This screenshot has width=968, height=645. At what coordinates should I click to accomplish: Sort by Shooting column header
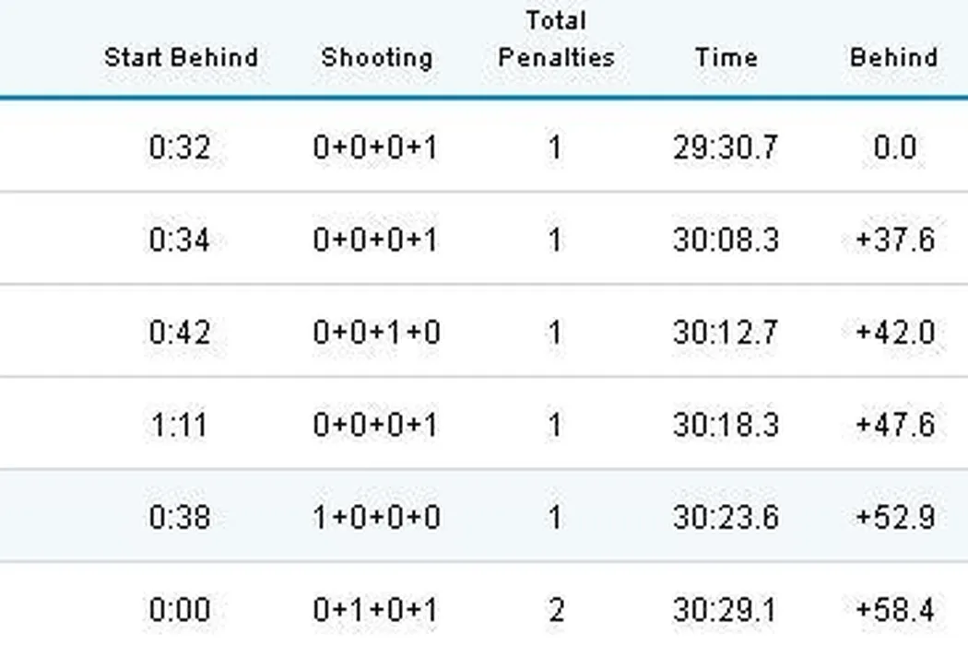376,57
